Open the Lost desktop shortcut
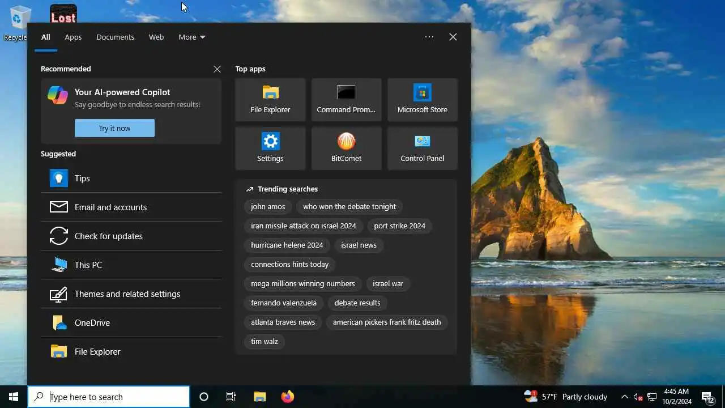This screenshot has height=408, width=725. [63, 14]
